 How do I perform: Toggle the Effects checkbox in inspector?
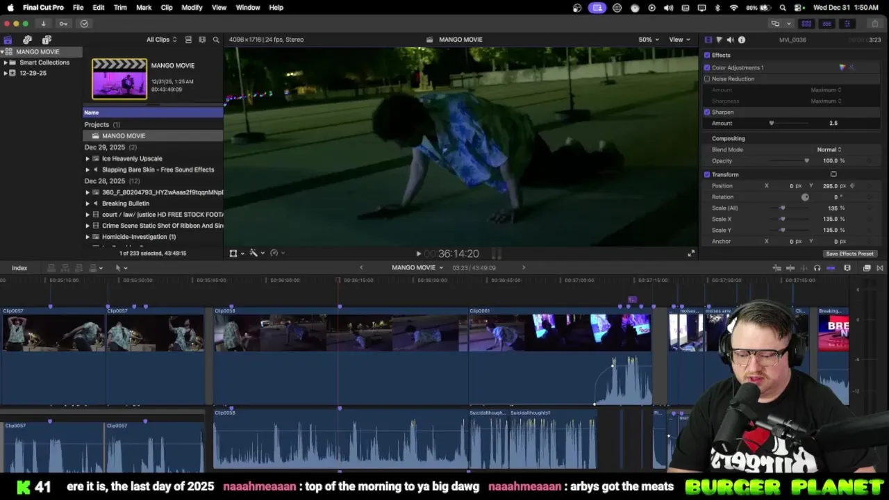(x=707, y=56)
